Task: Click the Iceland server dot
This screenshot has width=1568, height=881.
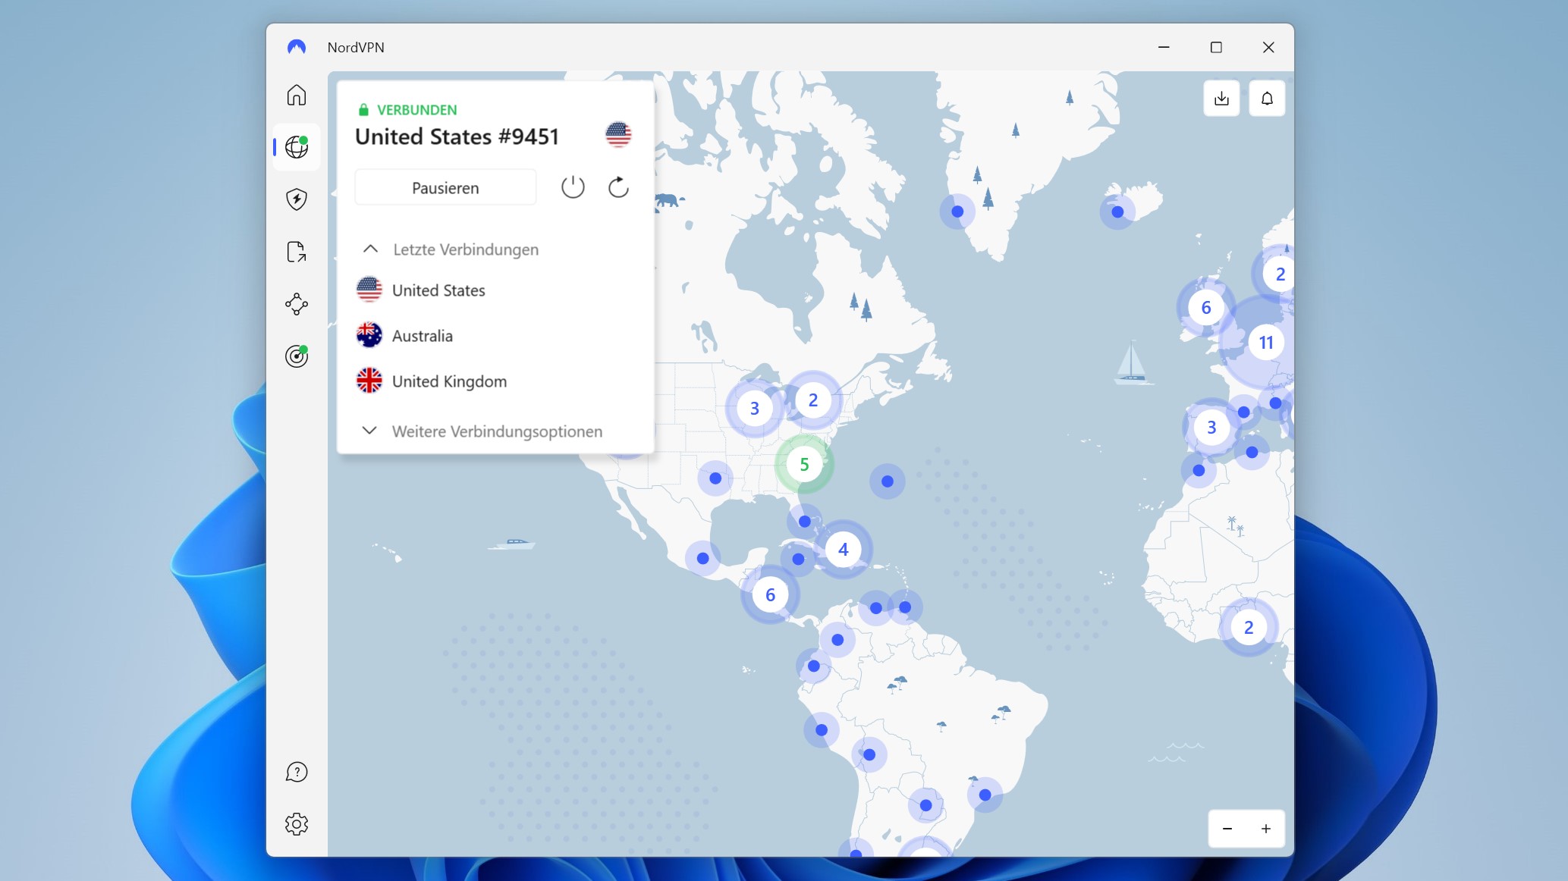Action: point(1117,212)
